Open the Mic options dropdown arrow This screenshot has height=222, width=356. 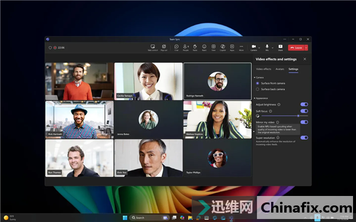coord(272,48)
